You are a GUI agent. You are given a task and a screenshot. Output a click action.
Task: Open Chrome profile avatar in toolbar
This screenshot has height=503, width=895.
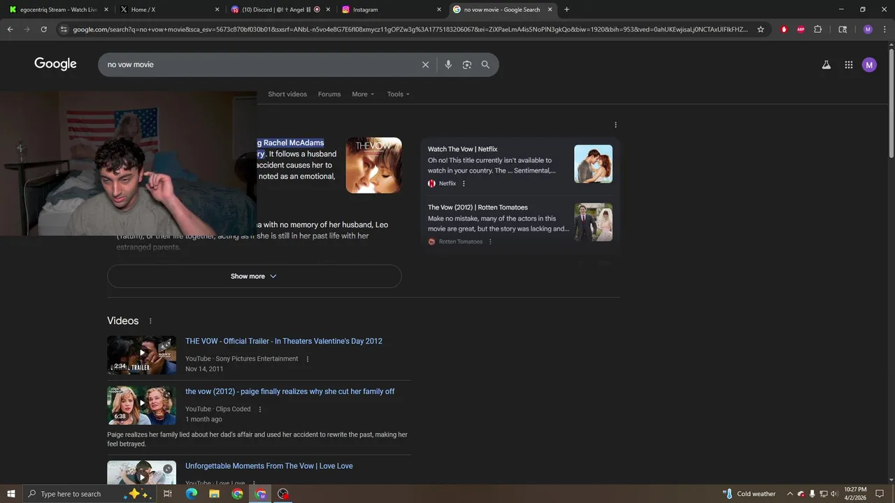(x=868, y=29)
